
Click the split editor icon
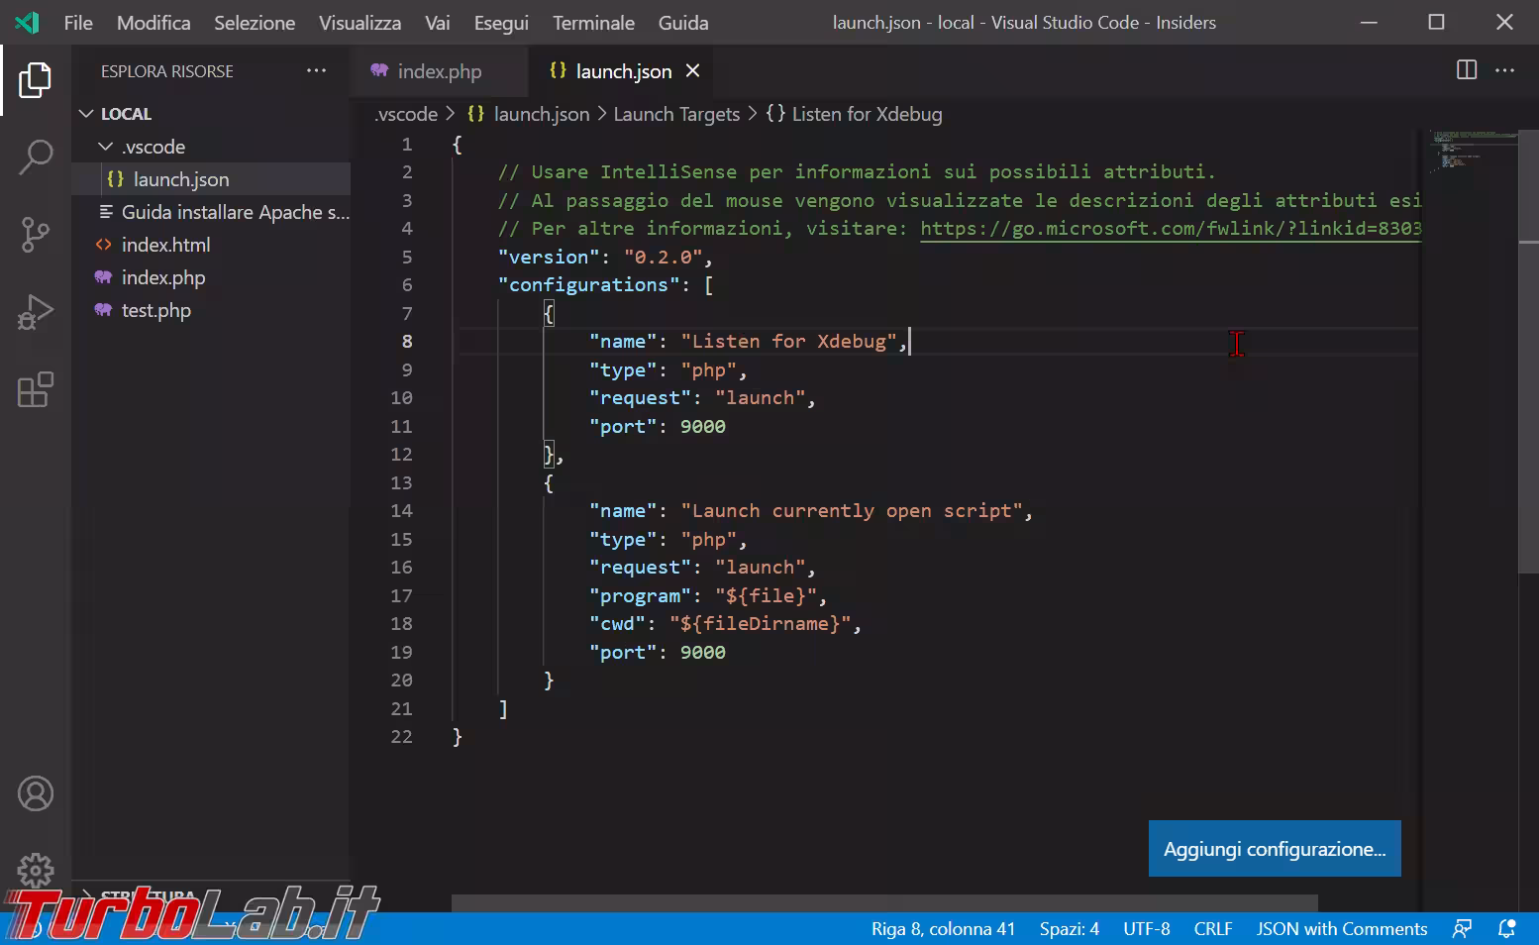click(x=1467, y=70)
